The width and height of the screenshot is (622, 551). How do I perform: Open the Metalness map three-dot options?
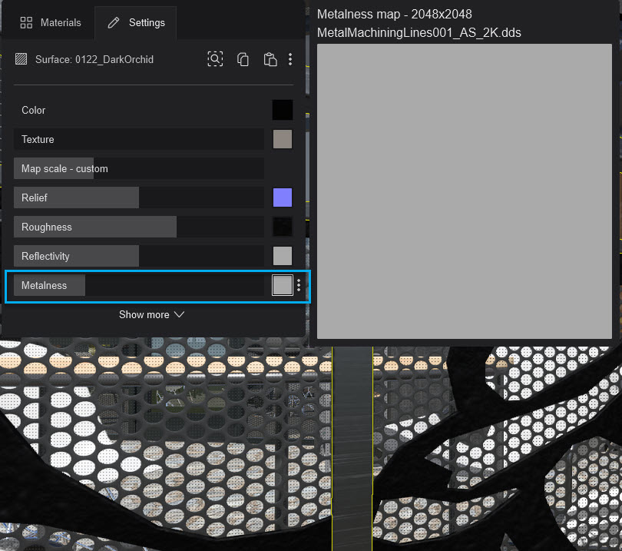pos(299,285)
